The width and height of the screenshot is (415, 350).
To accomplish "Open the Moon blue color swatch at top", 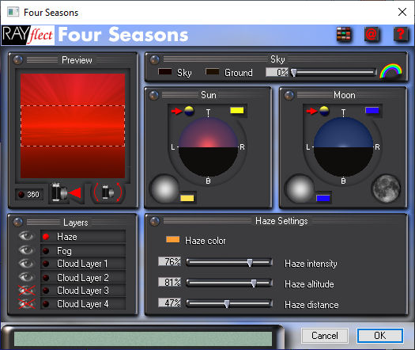I will (x=372, y=110).
